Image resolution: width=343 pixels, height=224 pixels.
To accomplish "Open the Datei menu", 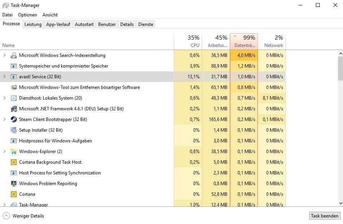I will click(7, 15).
